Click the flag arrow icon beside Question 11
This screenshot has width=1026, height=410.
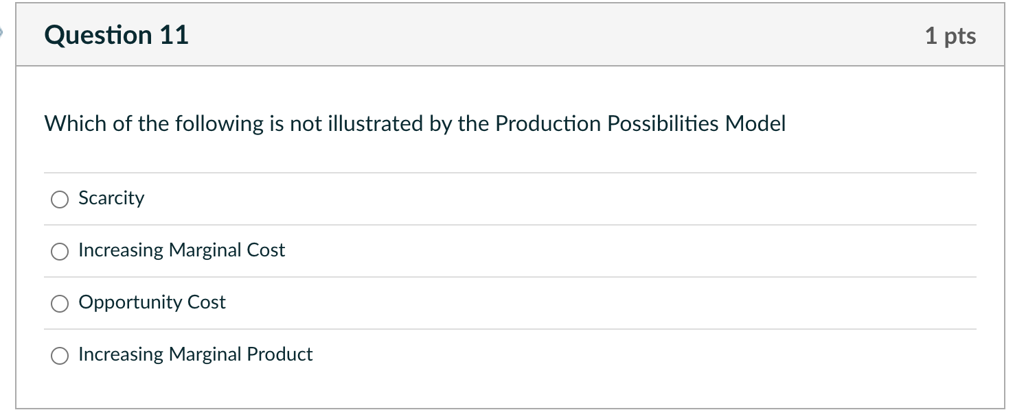point(3,33)
